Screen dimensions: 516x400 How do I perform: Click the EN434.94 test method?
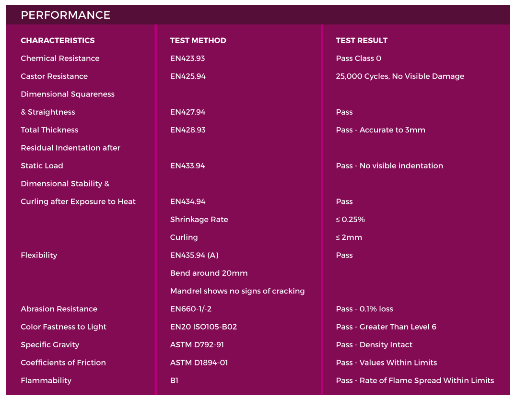[x=188, y=201]
